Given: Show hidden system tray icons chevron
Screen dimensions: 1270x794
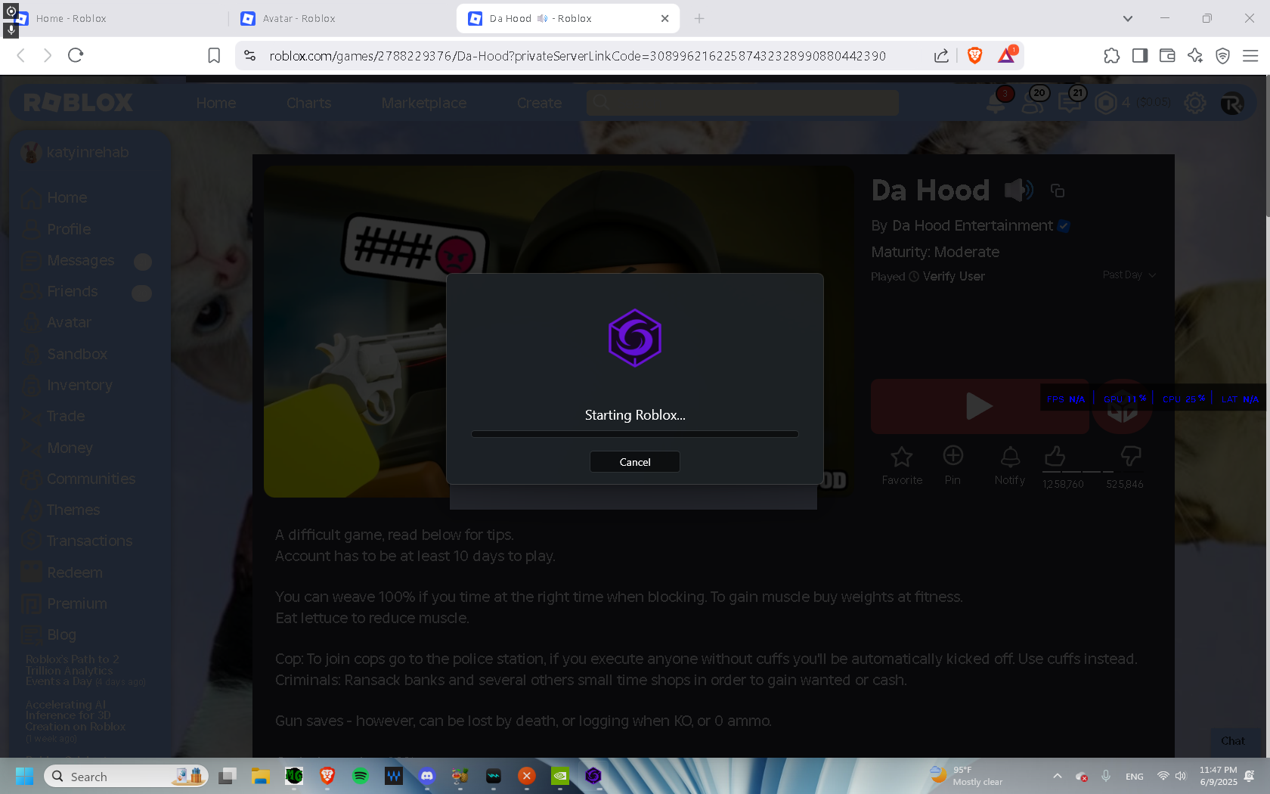Looking at the screenshot, I should tap(1058, 776).
